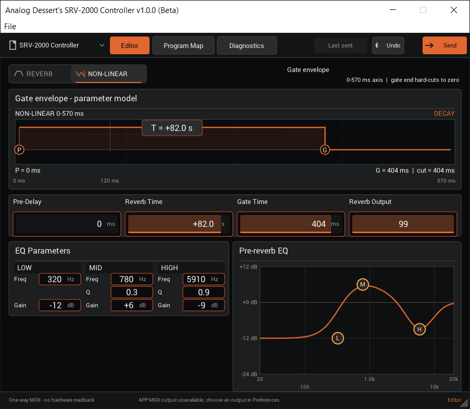The height and width of the screenshot is (409, 470).
Task: Click the HIGH band header
Action: tap(191, 268)
